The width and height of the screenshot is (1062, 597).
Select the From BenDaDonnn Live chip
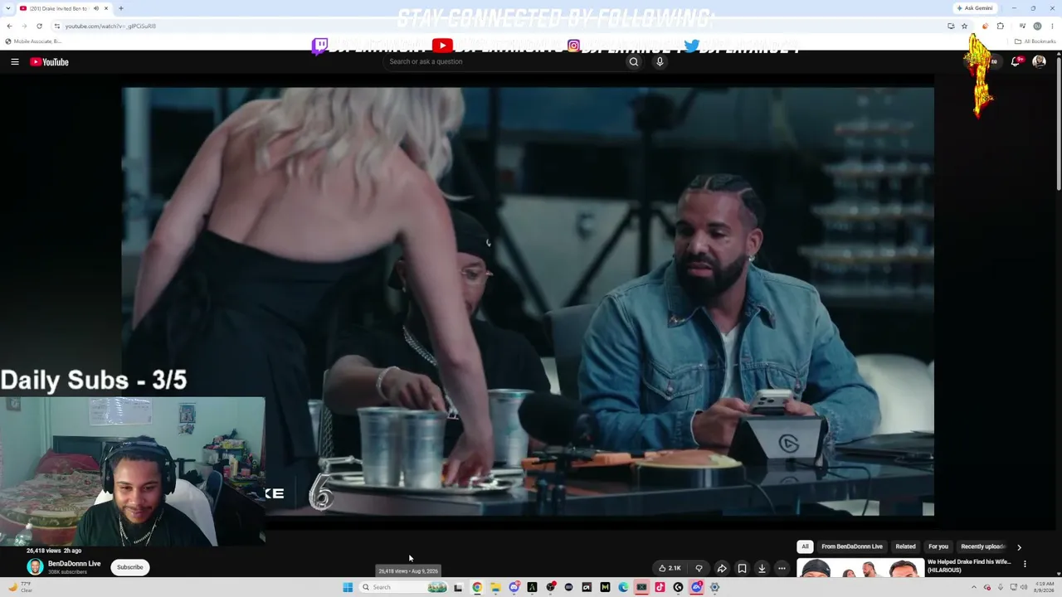pyautogui.click(x=852, y=546)
